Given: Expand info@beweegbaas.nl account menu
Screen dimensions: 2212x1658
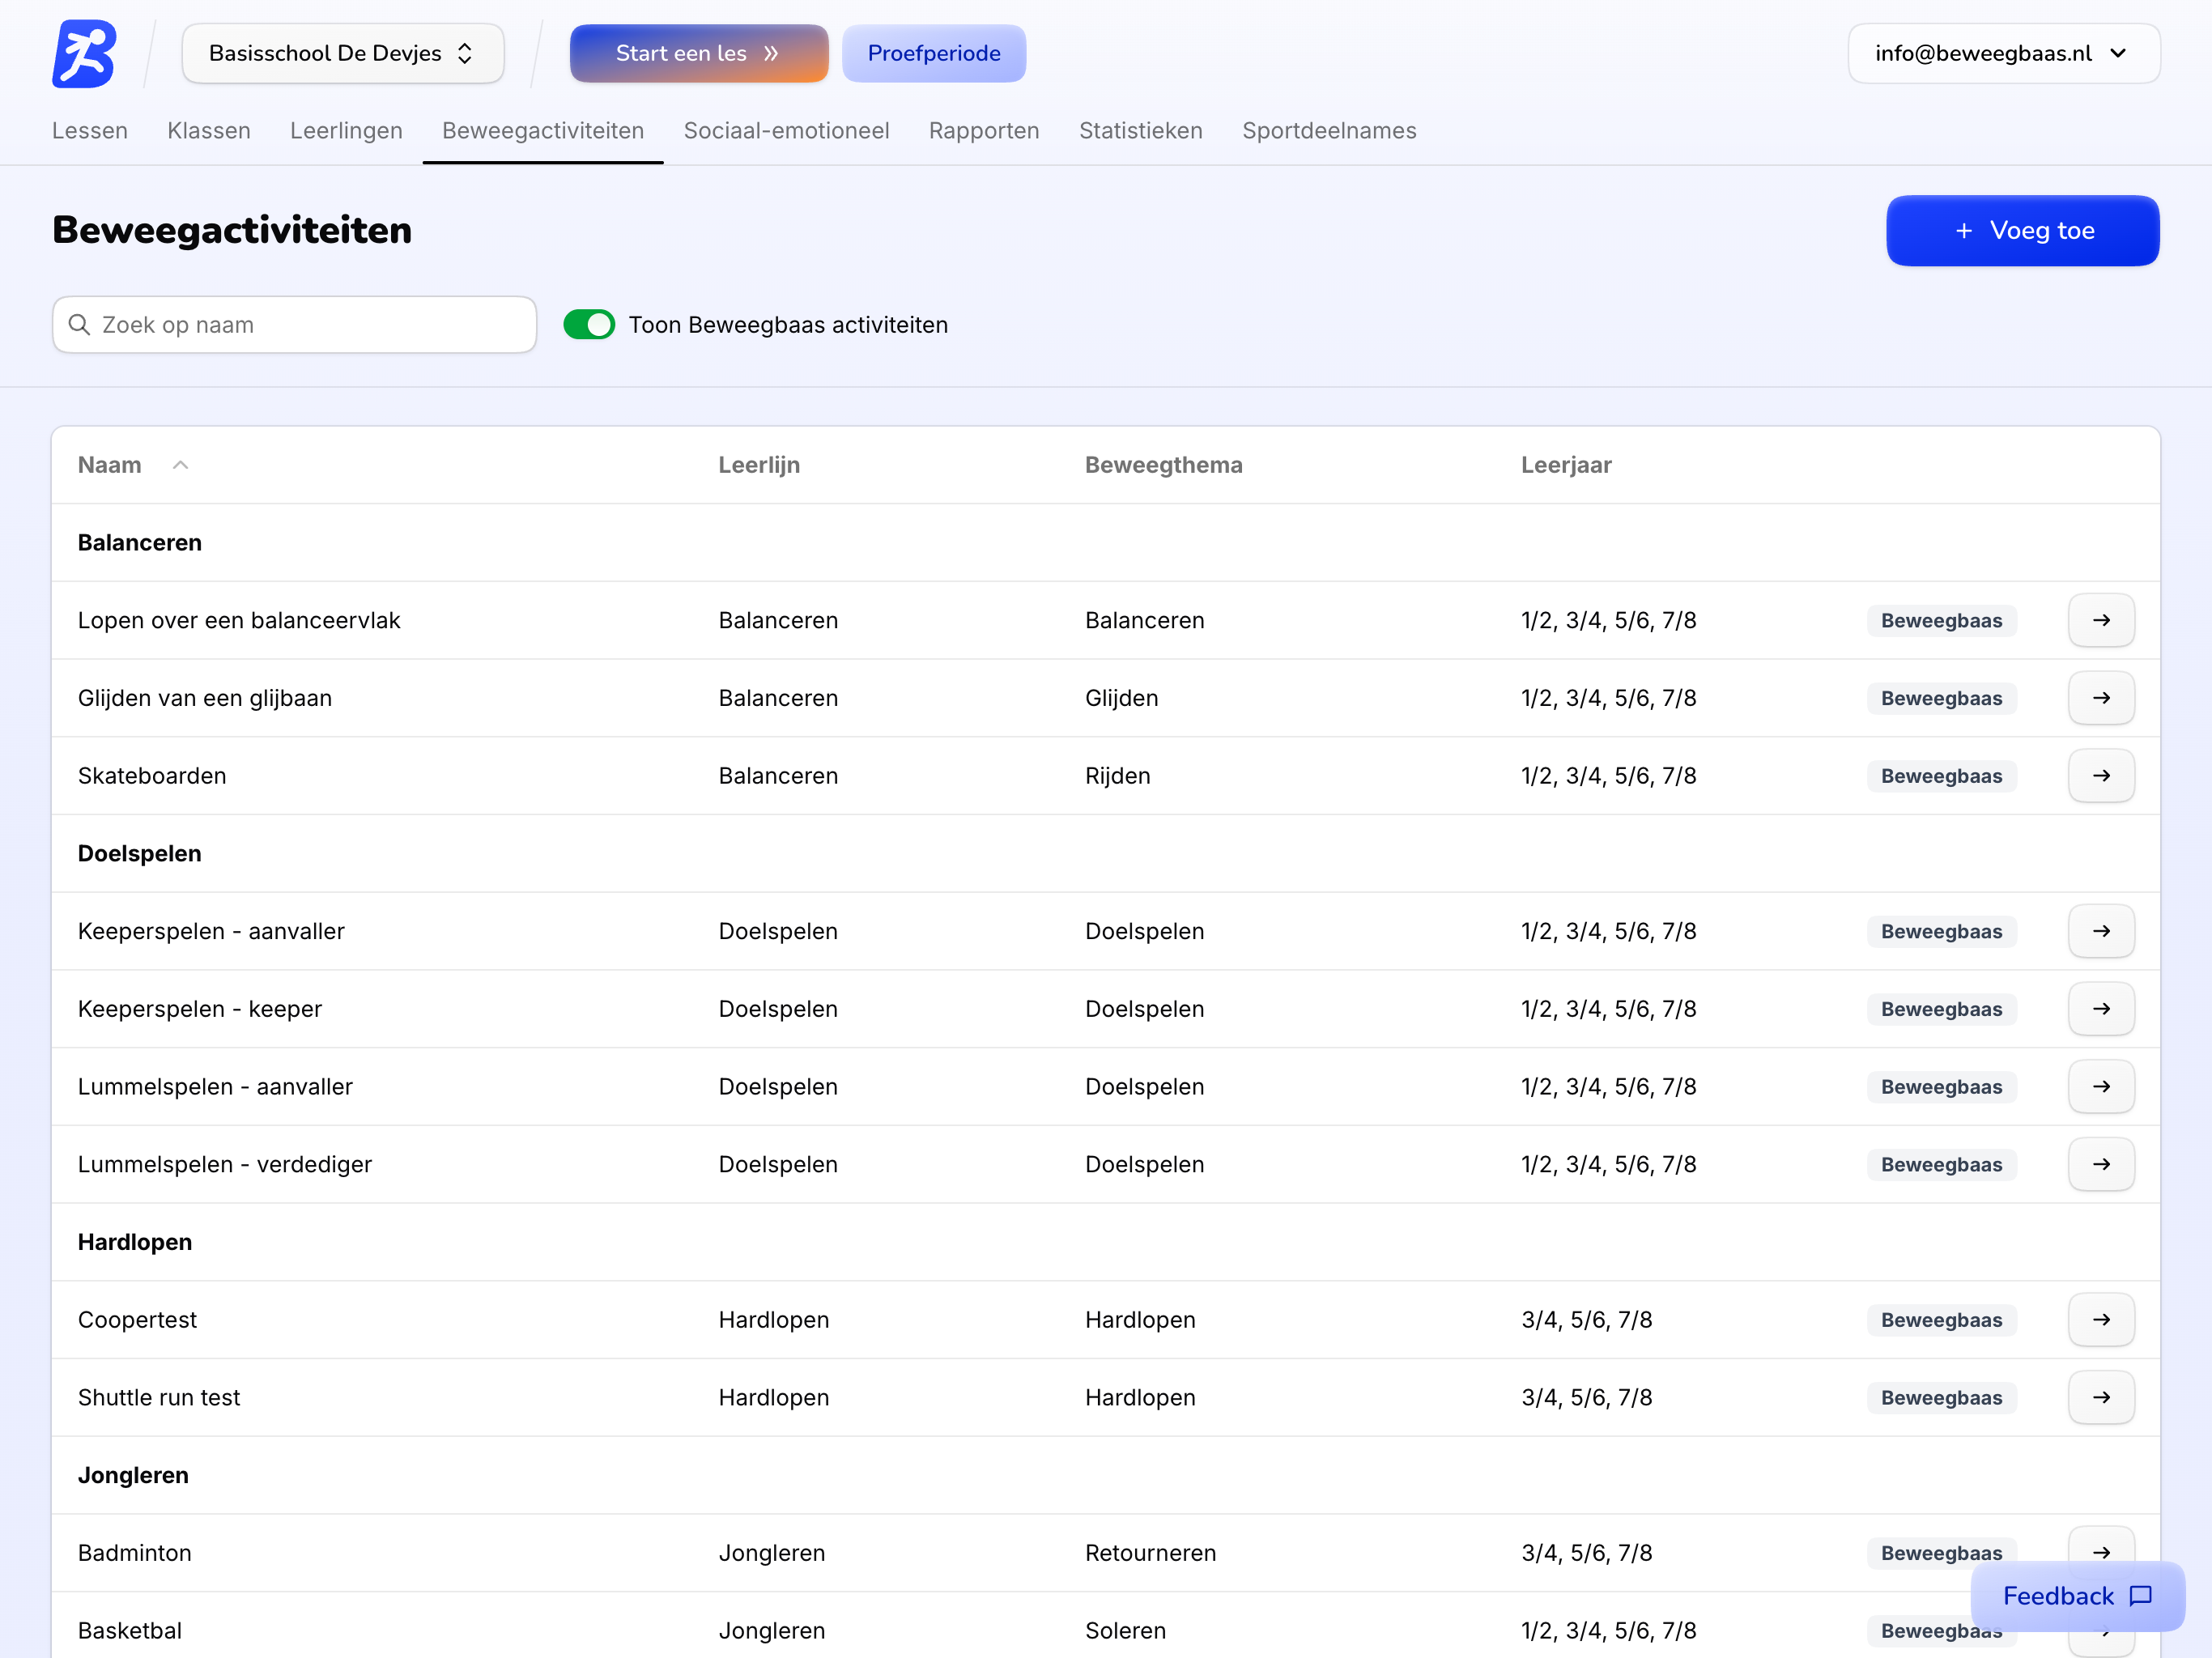Looking at the screenshot, I should [2002, 54].
